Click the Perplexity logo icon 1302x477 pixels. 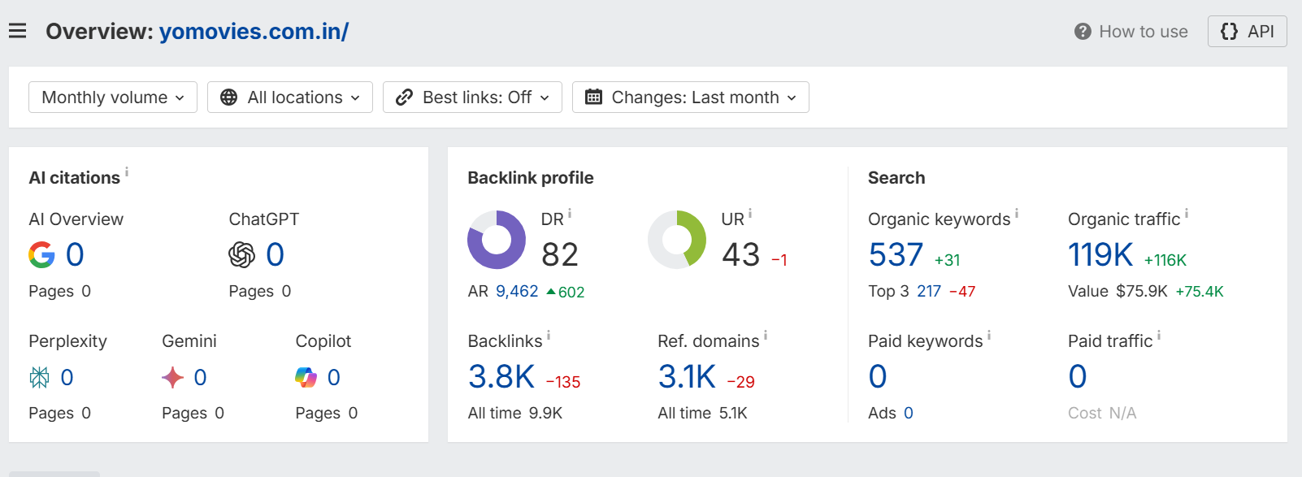click(39, 377)
